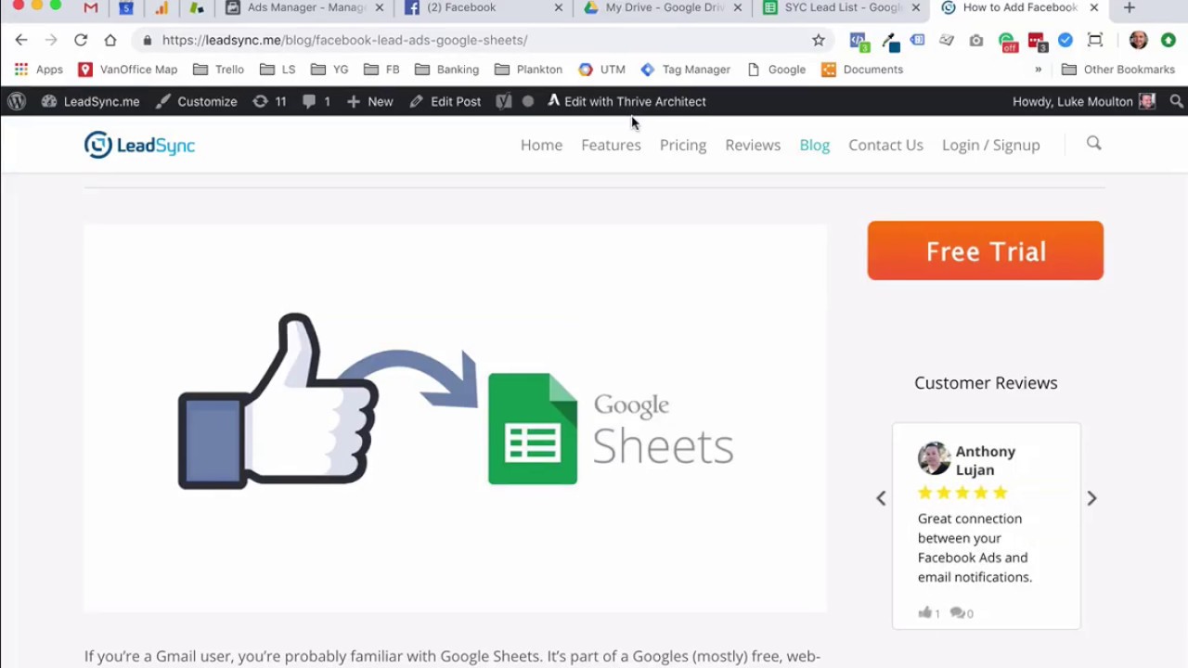
Task: Open the Documents bookmark
Action: pyautogui.click(x=862, y=70)
